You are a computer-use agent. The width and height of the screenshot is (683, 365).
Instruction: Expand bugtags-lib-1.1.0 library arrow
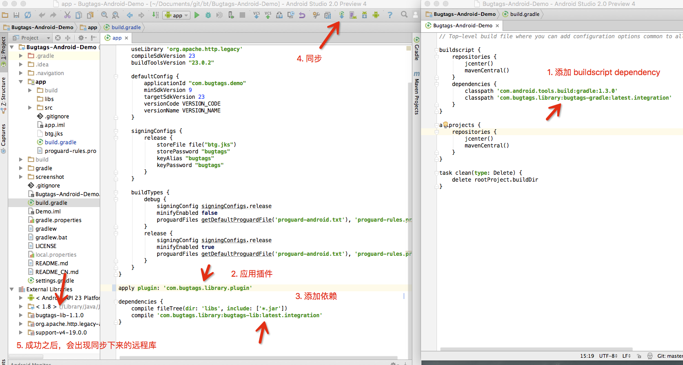click(x=21, y=315)
